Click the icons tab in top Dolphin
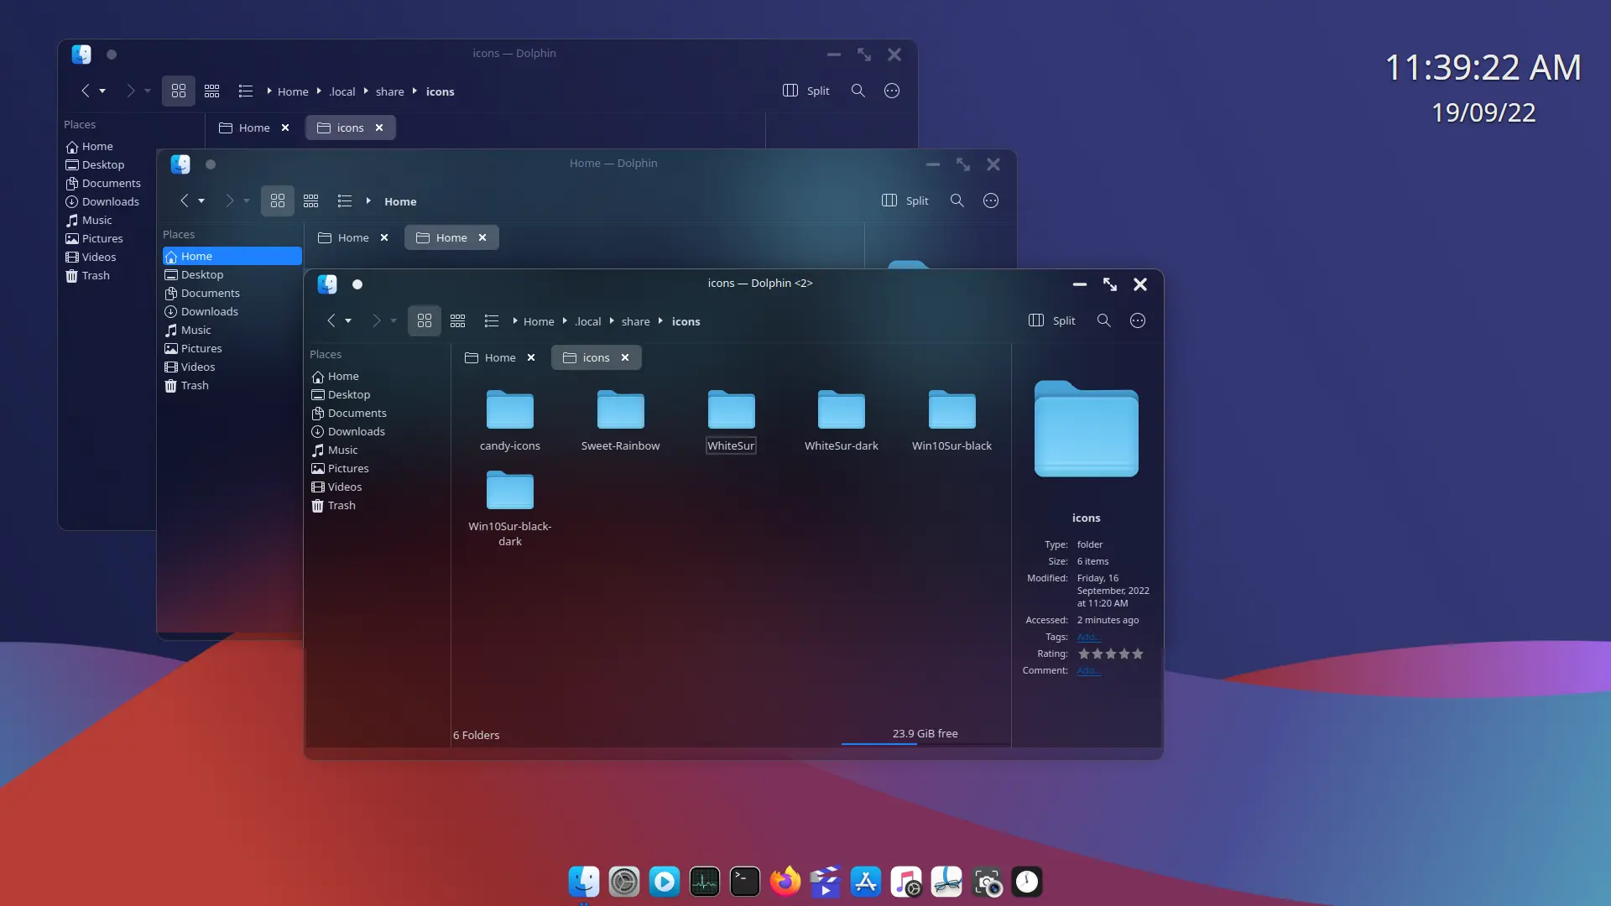 tap(350, 128)
